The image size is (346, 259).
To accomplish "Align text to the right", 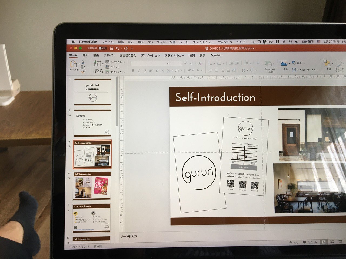I will point(222,70).
